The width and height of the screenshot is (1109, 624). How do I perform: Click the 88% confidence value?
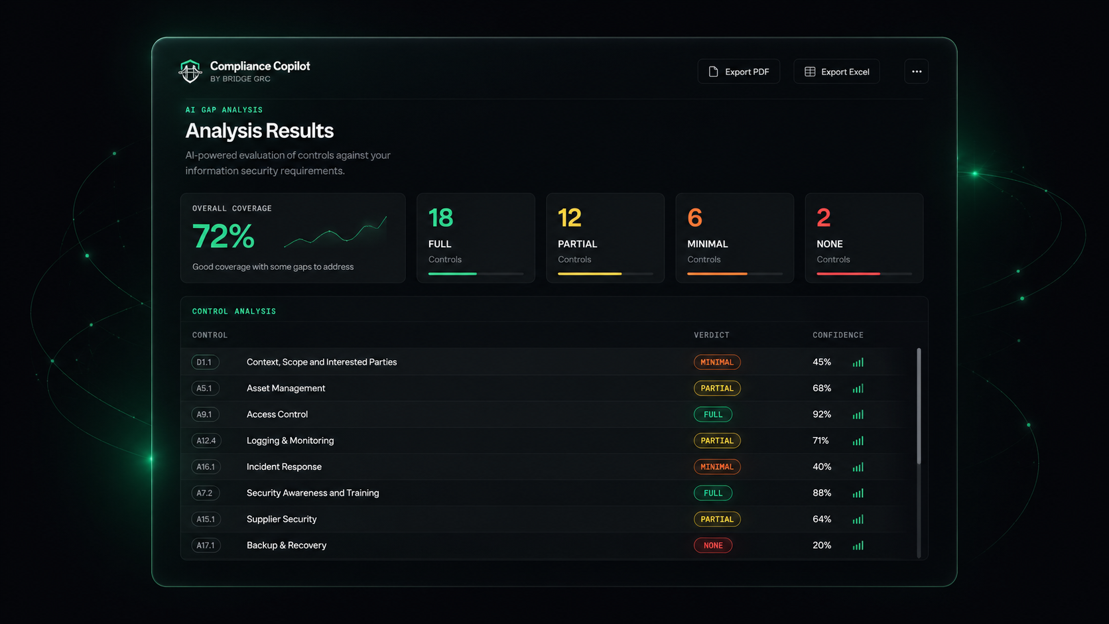pos(822,493)
